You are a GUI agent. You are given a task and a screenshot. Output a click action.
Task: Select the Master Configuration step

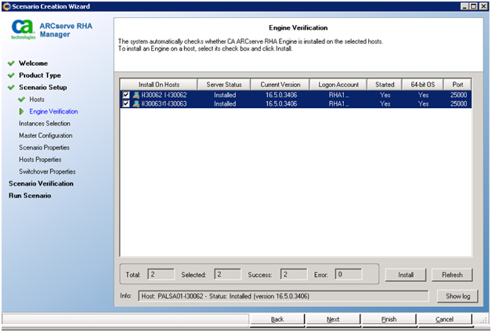click(45, 136)
